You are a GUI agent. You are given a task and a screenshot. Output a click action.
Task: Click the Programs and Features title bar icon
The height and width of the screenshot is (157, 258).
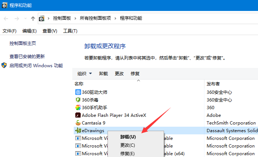tap(4, 5)
